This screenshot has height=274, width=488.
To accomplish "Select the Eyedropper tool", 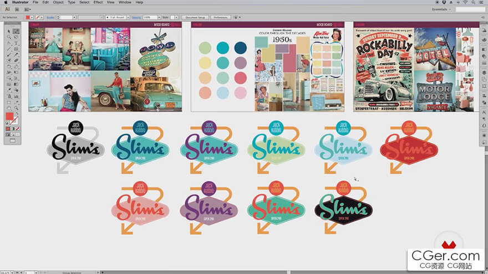I will pos(9,90).
